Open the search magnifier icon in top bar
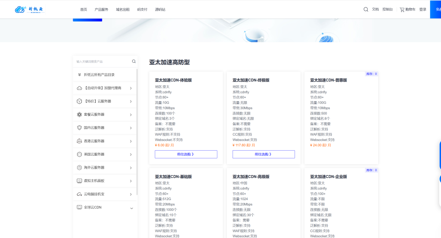 point(366,9)
